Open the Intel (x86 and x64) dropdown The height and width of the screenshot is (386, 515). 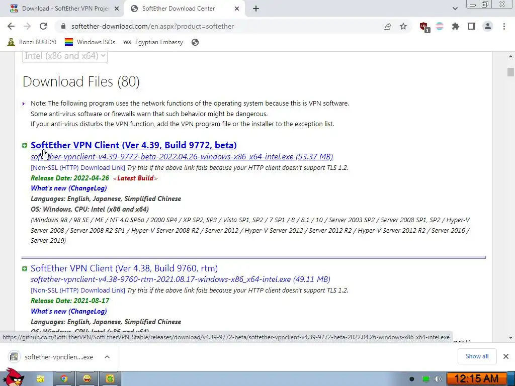point(65,56)
